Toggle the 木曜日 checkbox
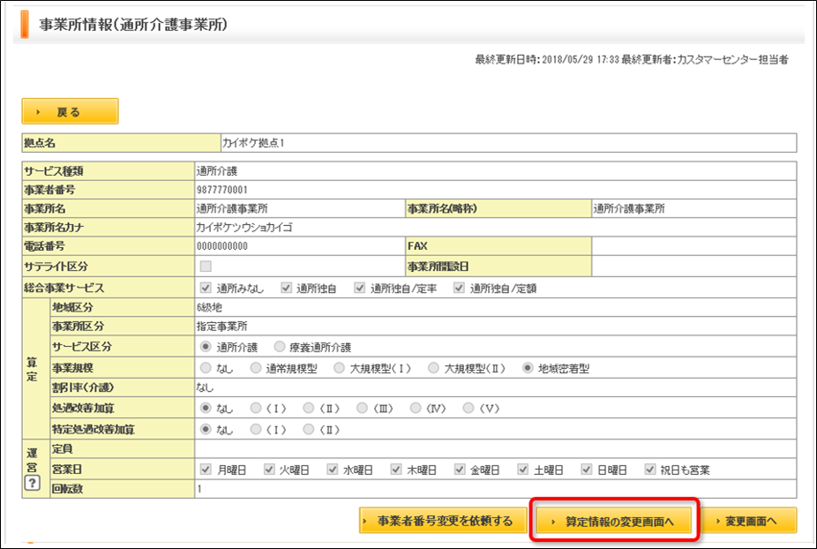This screenshot has width=817, height=549. (x=396, y=470)
